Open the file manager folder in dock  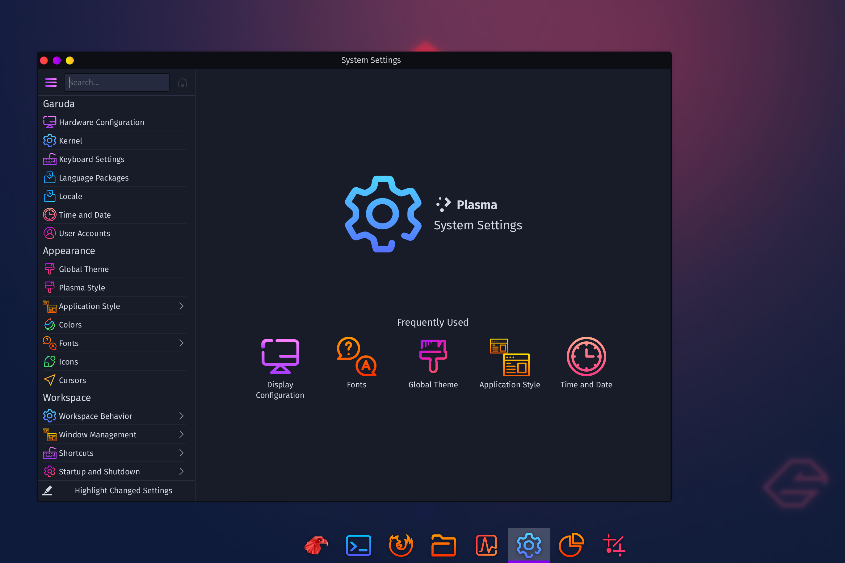[x=443, y=545]
